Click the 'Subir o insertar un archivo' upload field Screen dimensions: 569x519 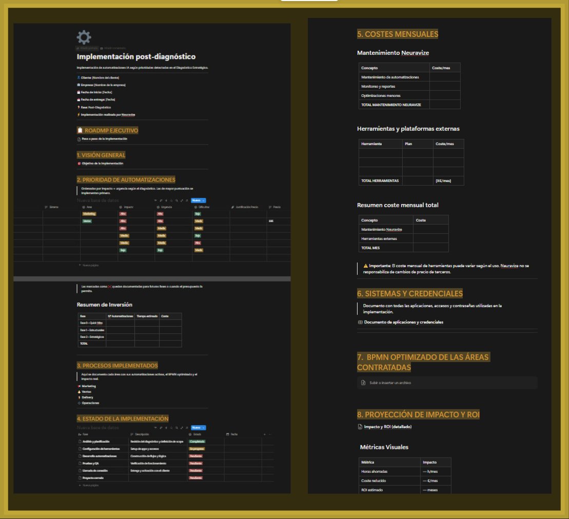[447, 383]
